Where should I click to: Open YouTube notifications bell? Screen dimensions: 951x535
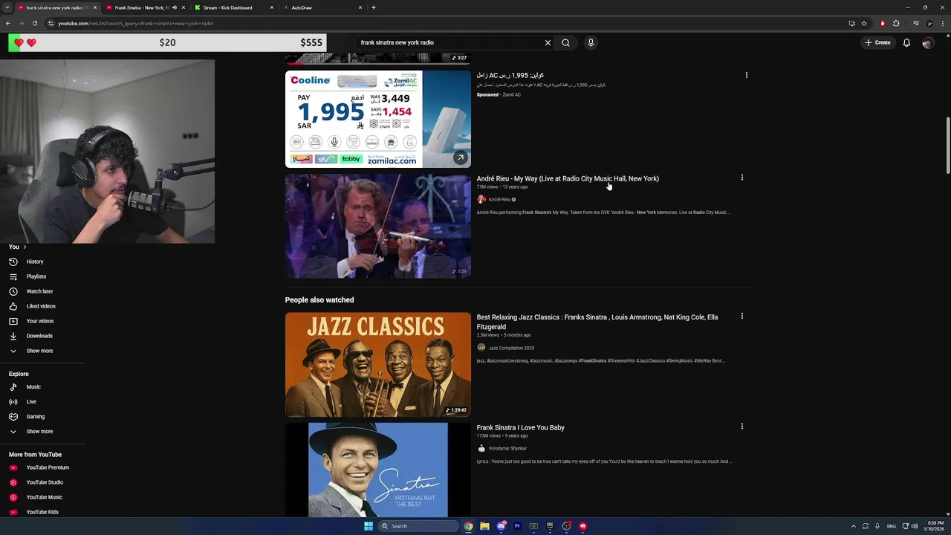pos(906,42)
